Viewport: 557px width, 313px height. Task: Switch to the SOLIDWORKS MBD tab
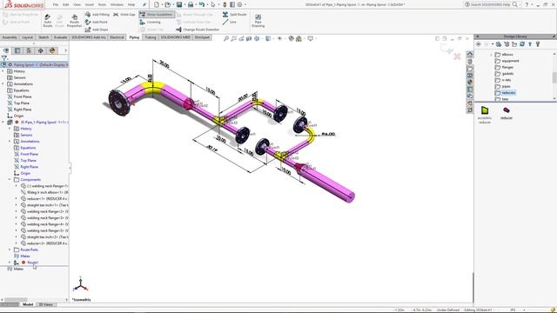pos(176,37)
